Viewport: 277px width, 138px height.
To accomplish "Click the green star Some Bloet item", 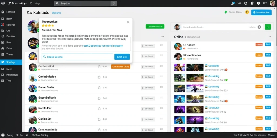I will (233, 12).
